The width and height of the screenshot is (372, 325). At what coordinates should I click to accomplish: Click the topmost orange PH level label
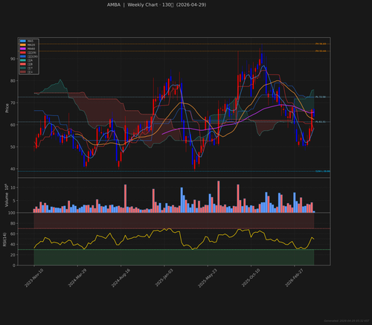[x=321, y=44]
